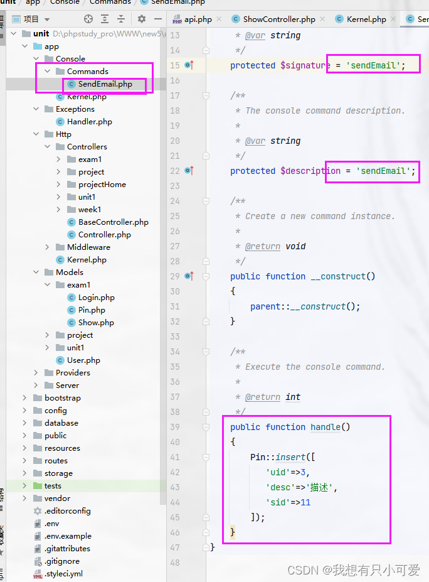Open Console in the breadcrumb path
Image resolution: width=429 pixels, height=582 pixels.
click(65, 3)
